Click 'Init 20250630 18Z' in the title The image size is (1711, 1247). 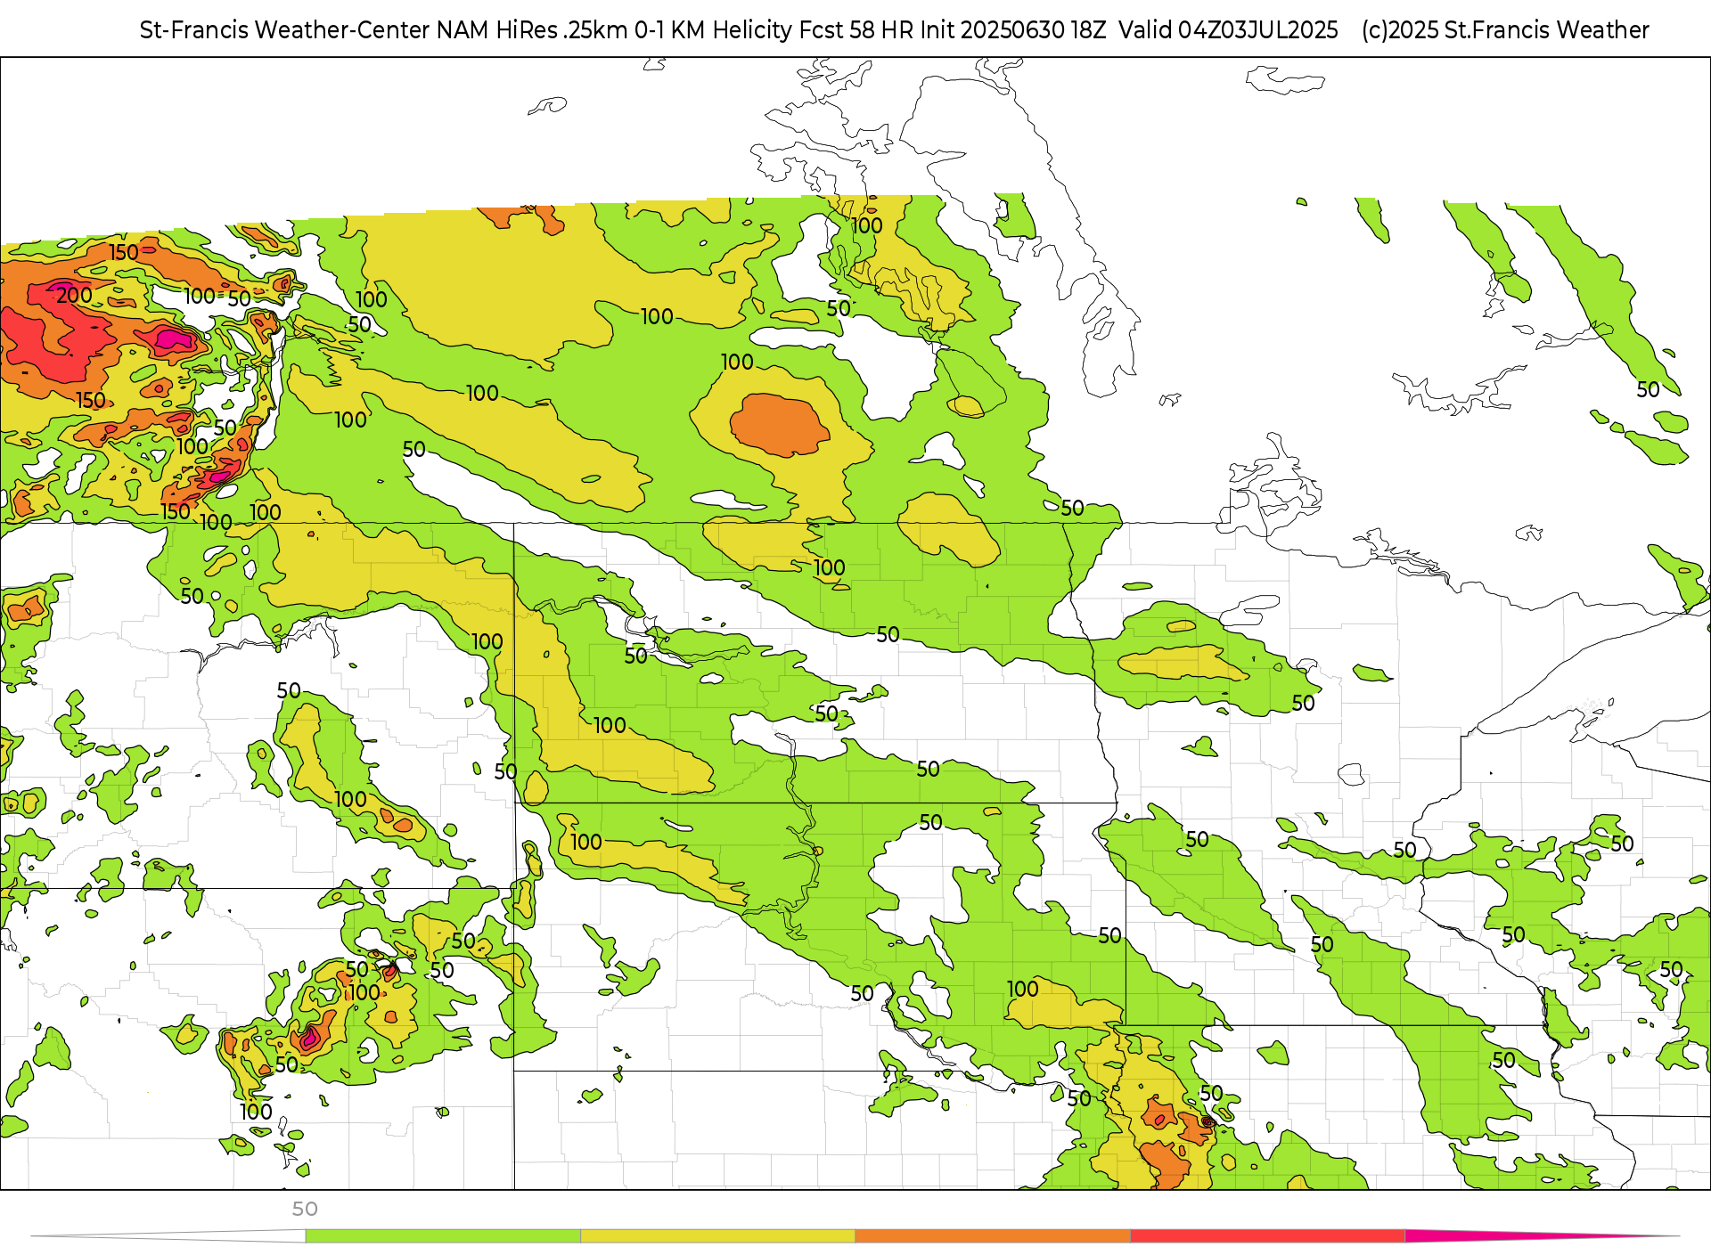point(1013,30)
